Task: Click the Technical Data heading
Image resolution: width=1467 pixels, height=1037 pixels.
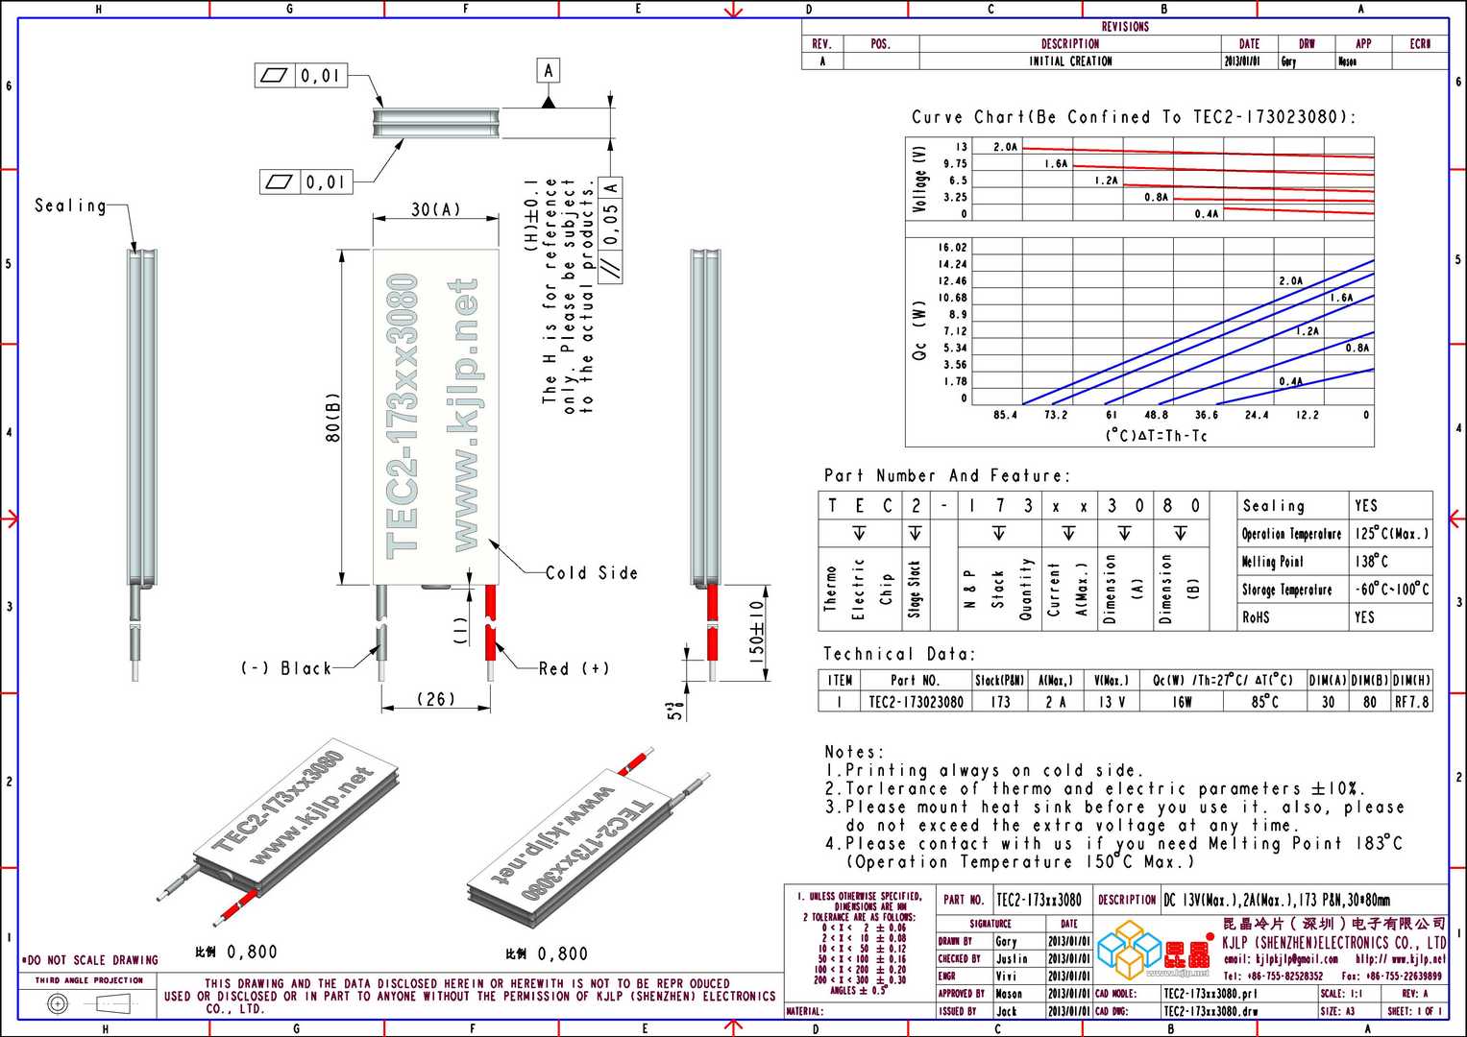Action: 899,655
